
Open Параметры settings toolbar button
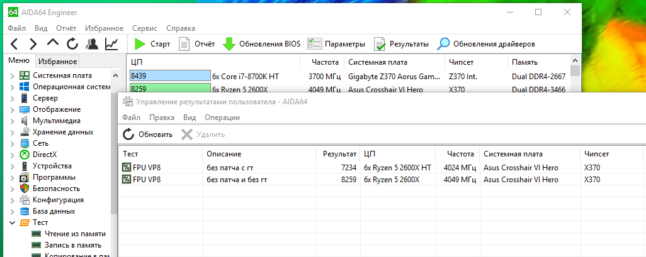coord(337,44)
